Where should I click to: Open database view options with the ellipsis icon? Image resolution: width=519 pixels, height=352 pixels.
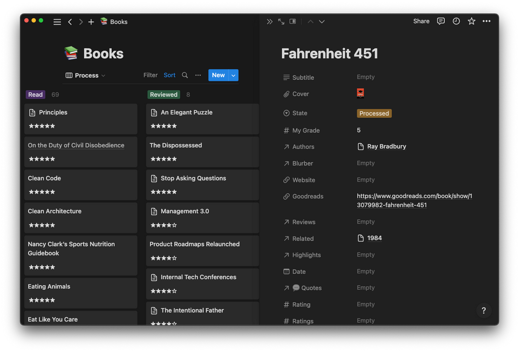[198, 75]
